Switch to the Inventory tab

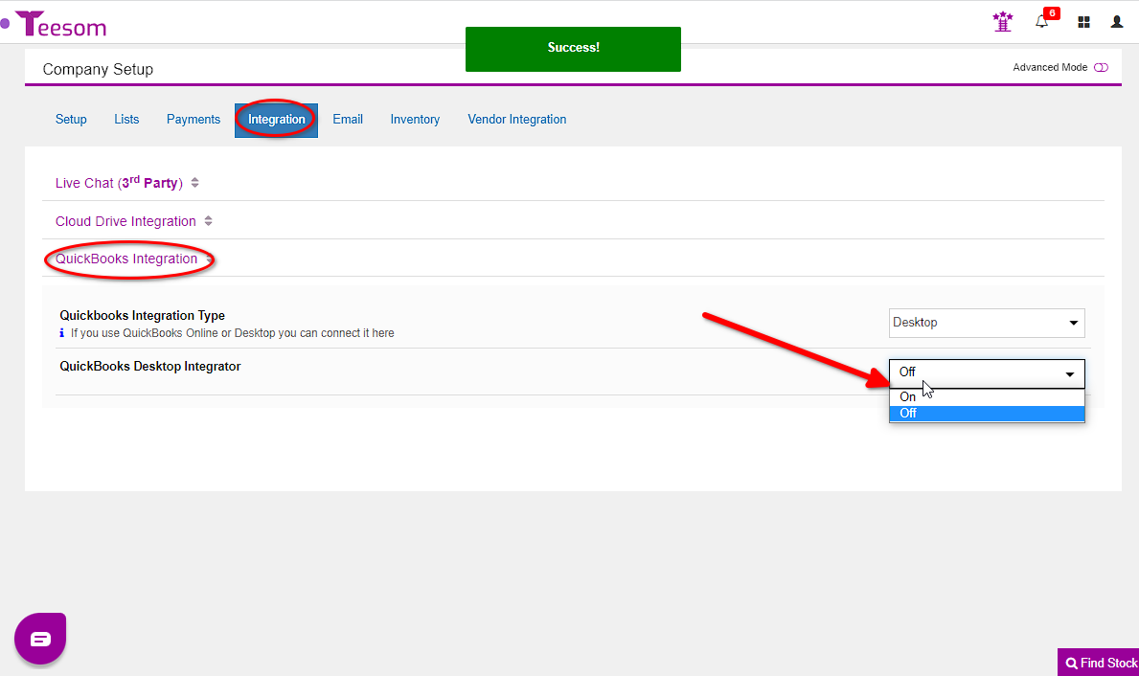pyautogui.click(x=415, y=120)
